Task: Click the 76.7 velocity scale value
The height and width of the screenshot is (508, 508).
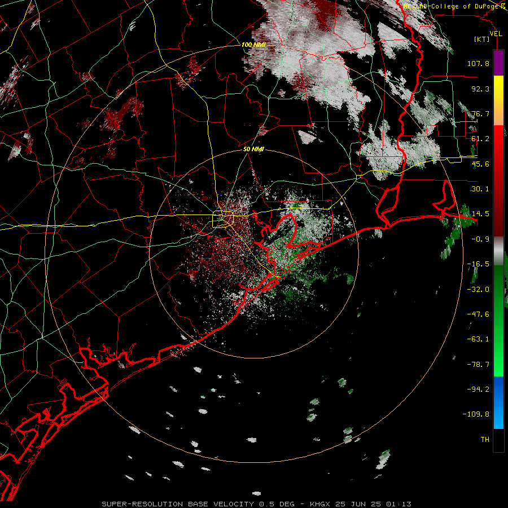Action: 480,113
